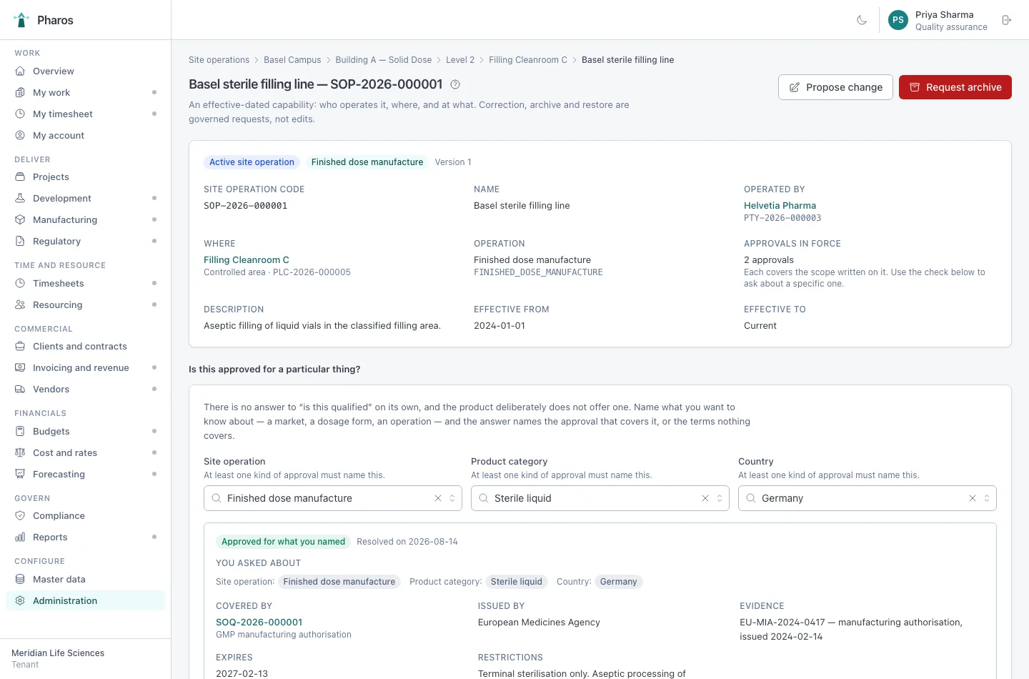
Task: Click the Reports bar chart icon
Action: 20,537
